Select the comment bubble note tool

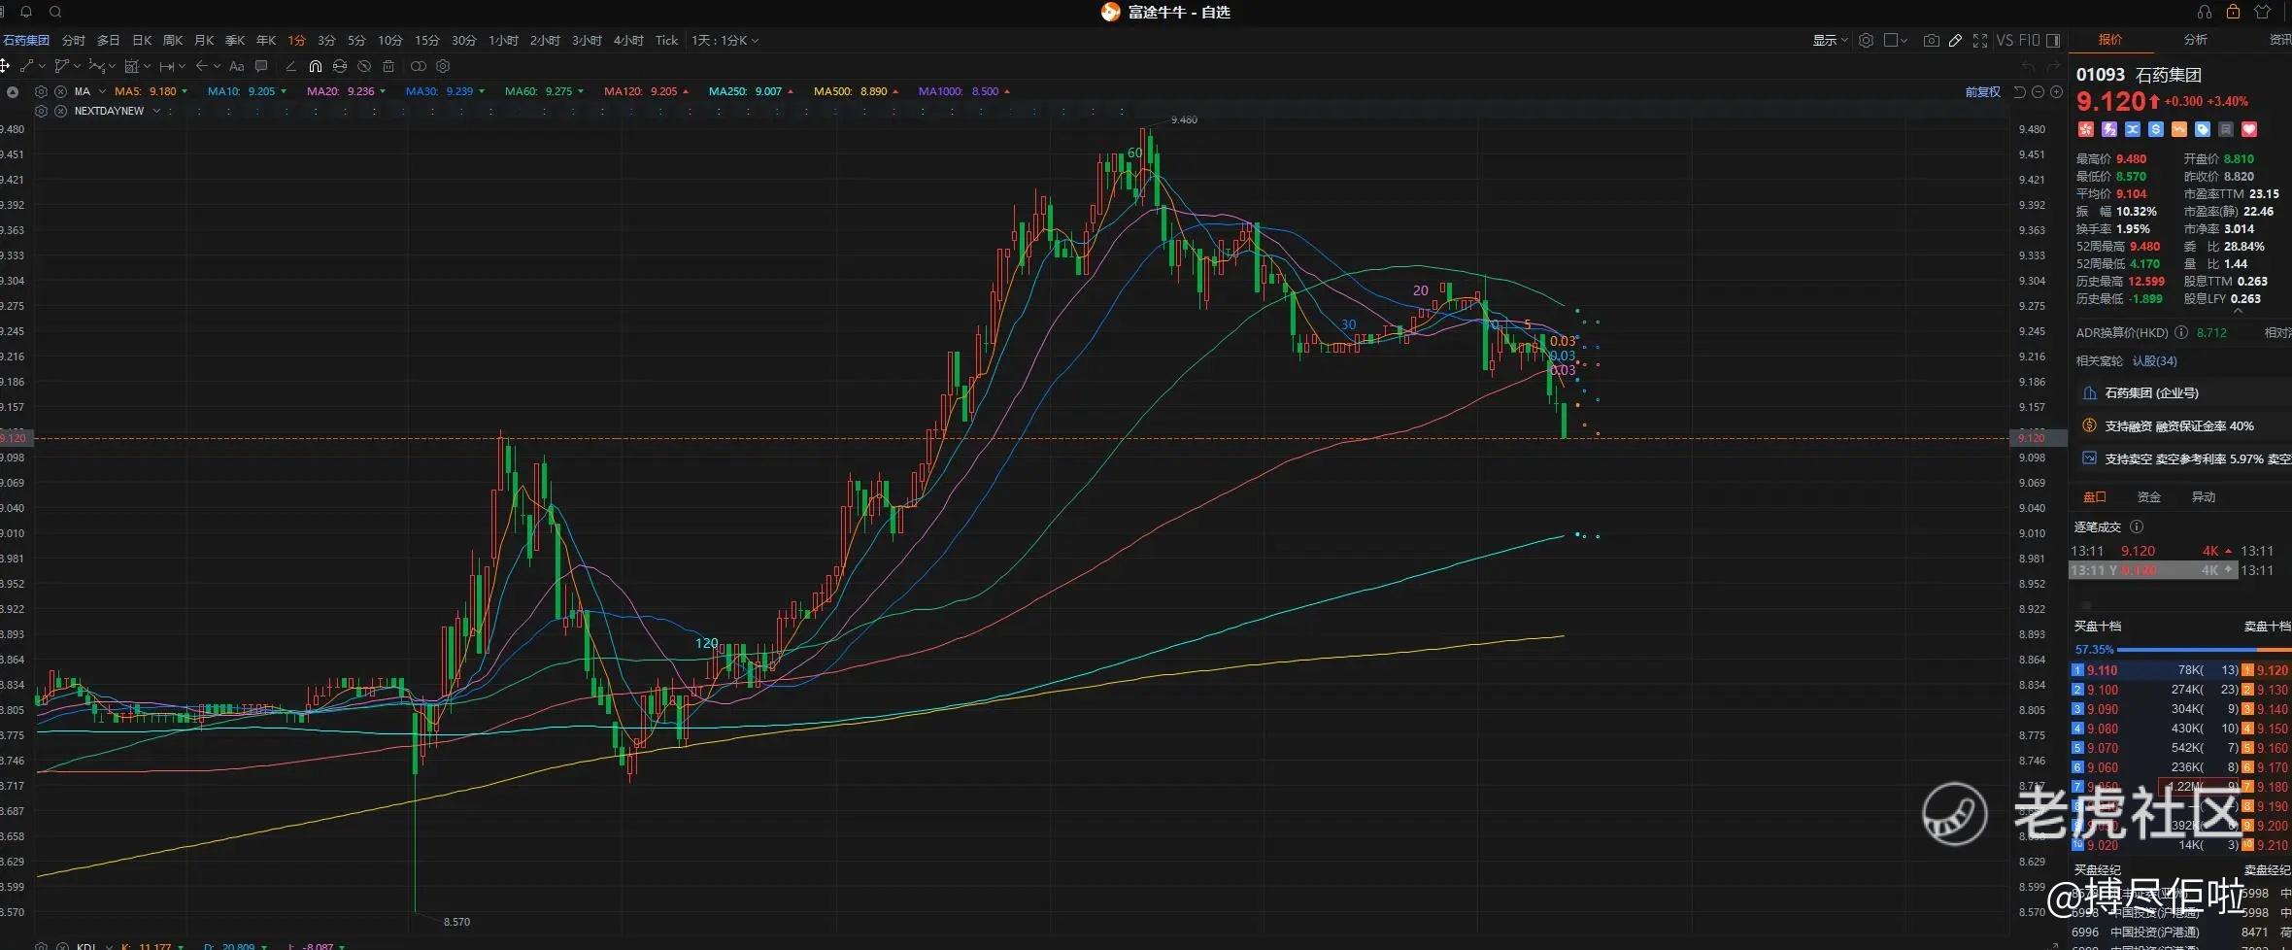[x=261, y=66]
